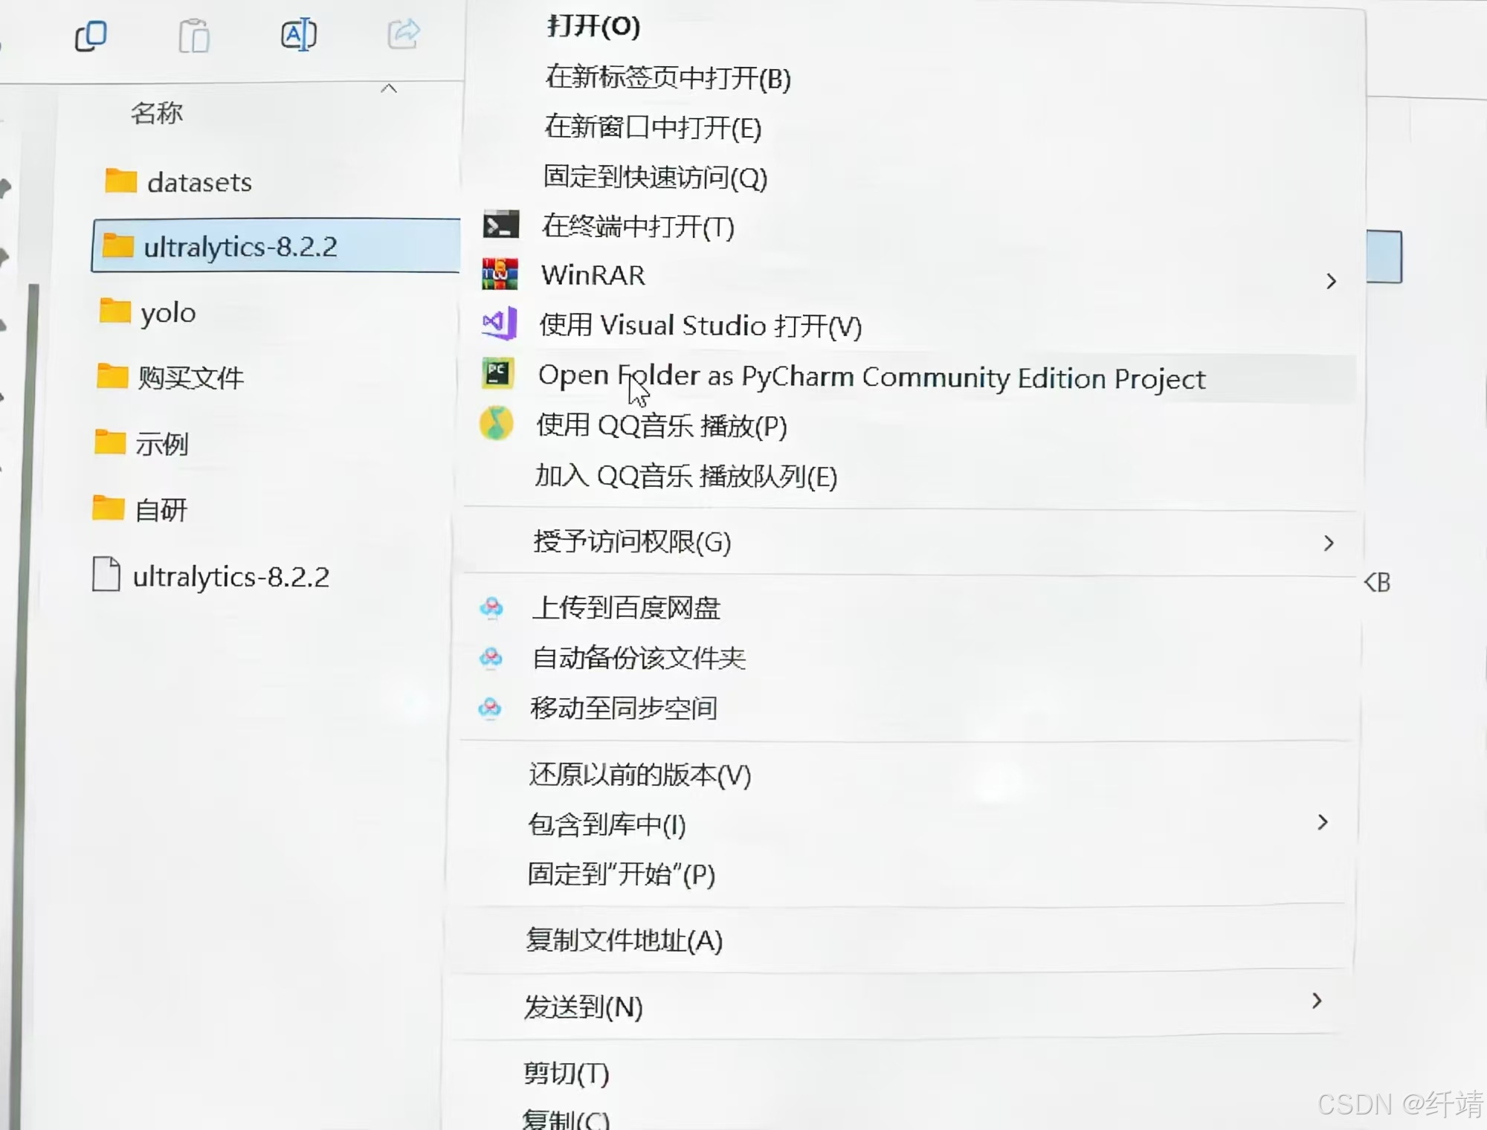This screenshot has width=1487, height=1130.
Task: Click the terminal icon for 在终端中打开
Action: [500, 225]
